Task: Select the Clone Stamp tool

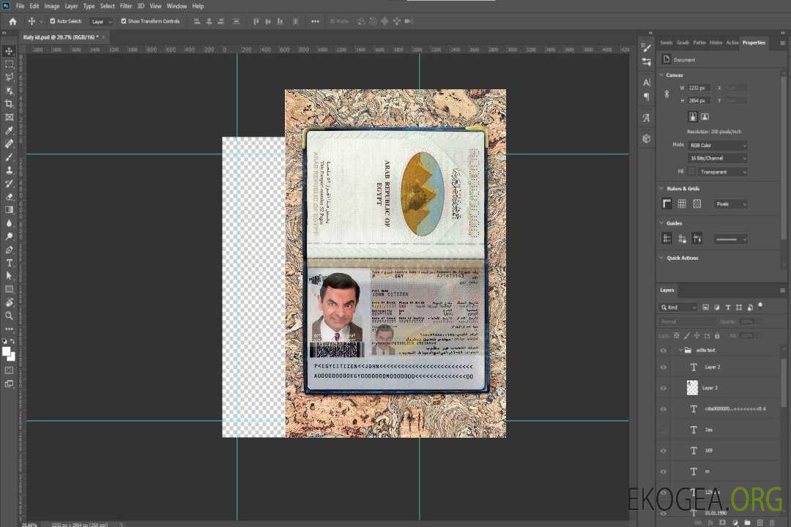Action: [x=9, y=170]
